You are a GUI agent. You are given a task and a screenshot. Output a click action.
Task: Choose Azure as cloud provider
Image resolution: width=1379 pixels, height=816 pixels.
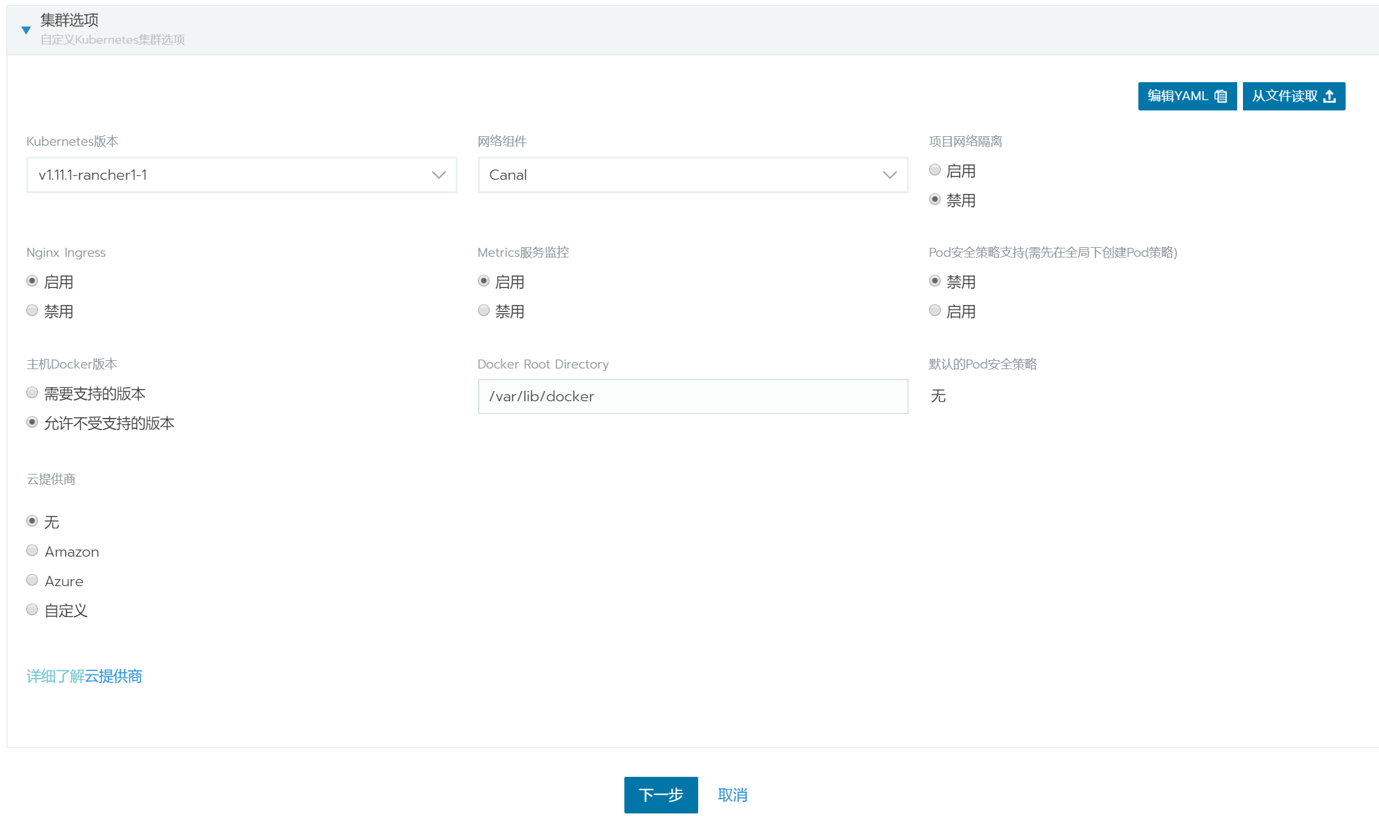point(32,580)
